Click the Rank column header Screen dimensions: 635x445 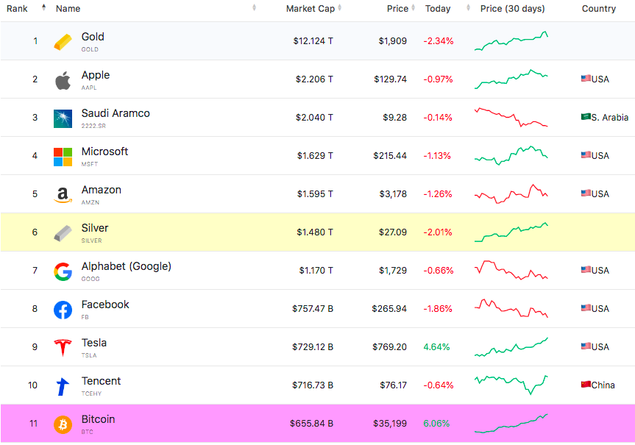point(17,9)
